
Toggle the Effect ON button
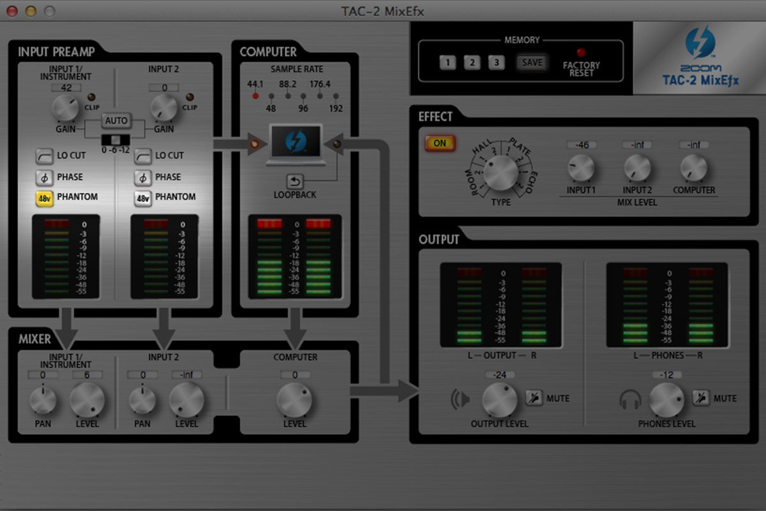tap(440, 143)
